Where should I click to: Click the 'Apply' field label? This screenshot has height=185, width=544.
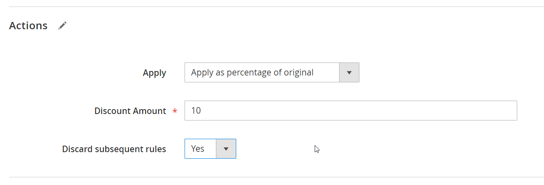tap(154, 73)
